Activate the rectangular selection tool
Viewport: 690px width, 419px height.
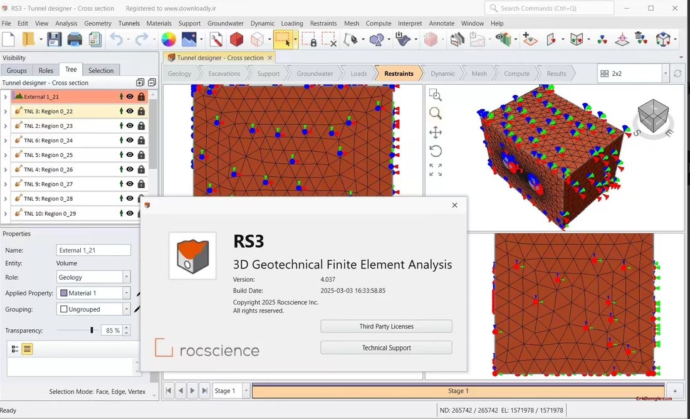(x=283, y=40)
